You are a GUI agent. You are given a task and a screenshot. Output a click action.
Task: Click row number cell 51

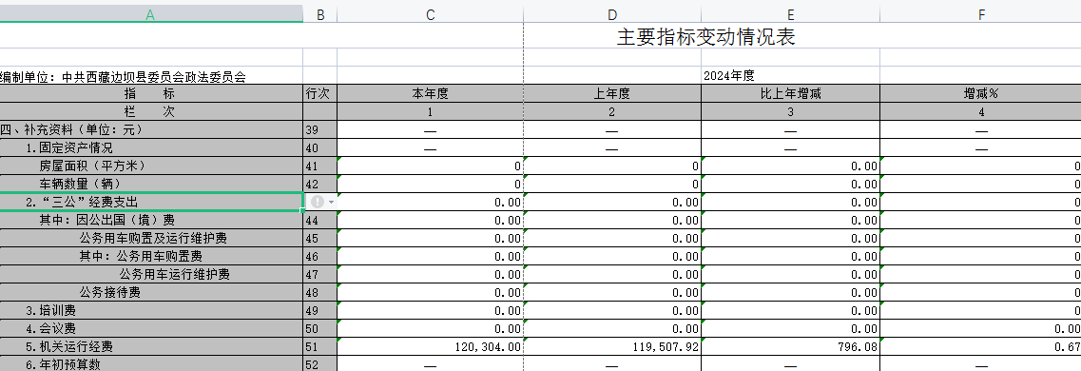click(319, 346)
